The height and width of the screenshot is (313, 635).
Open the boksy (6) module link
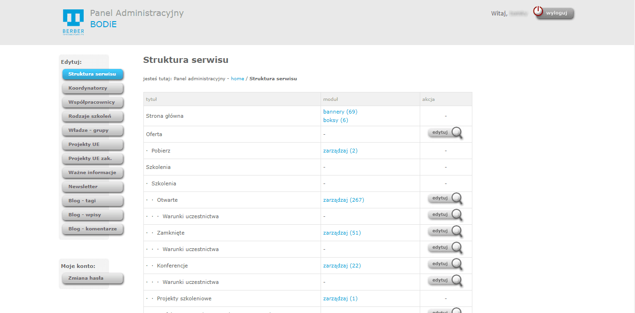click(x=336, y=120)
